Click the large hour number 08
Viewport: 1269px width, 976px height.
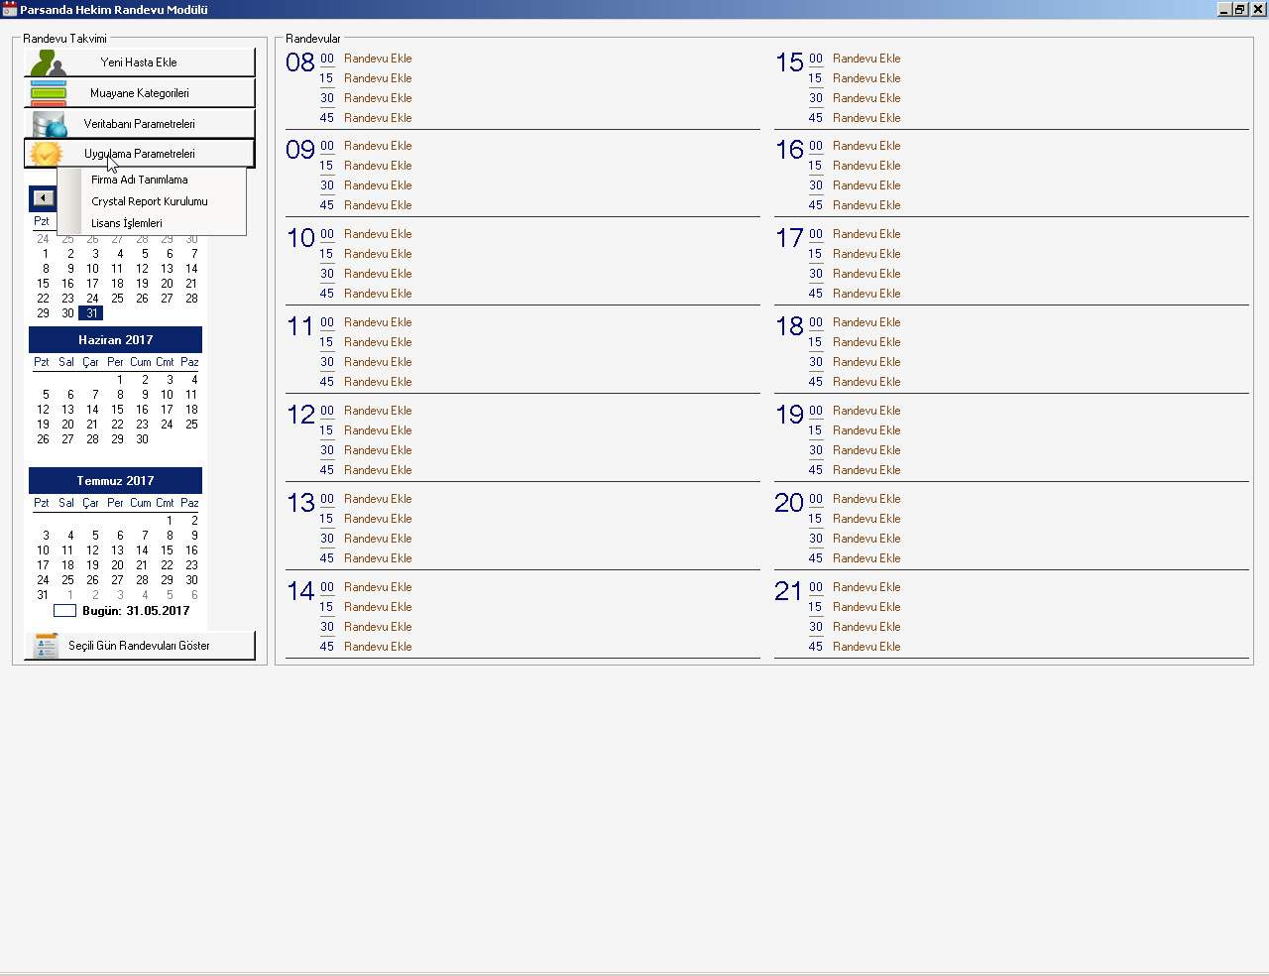click(300, 62)
